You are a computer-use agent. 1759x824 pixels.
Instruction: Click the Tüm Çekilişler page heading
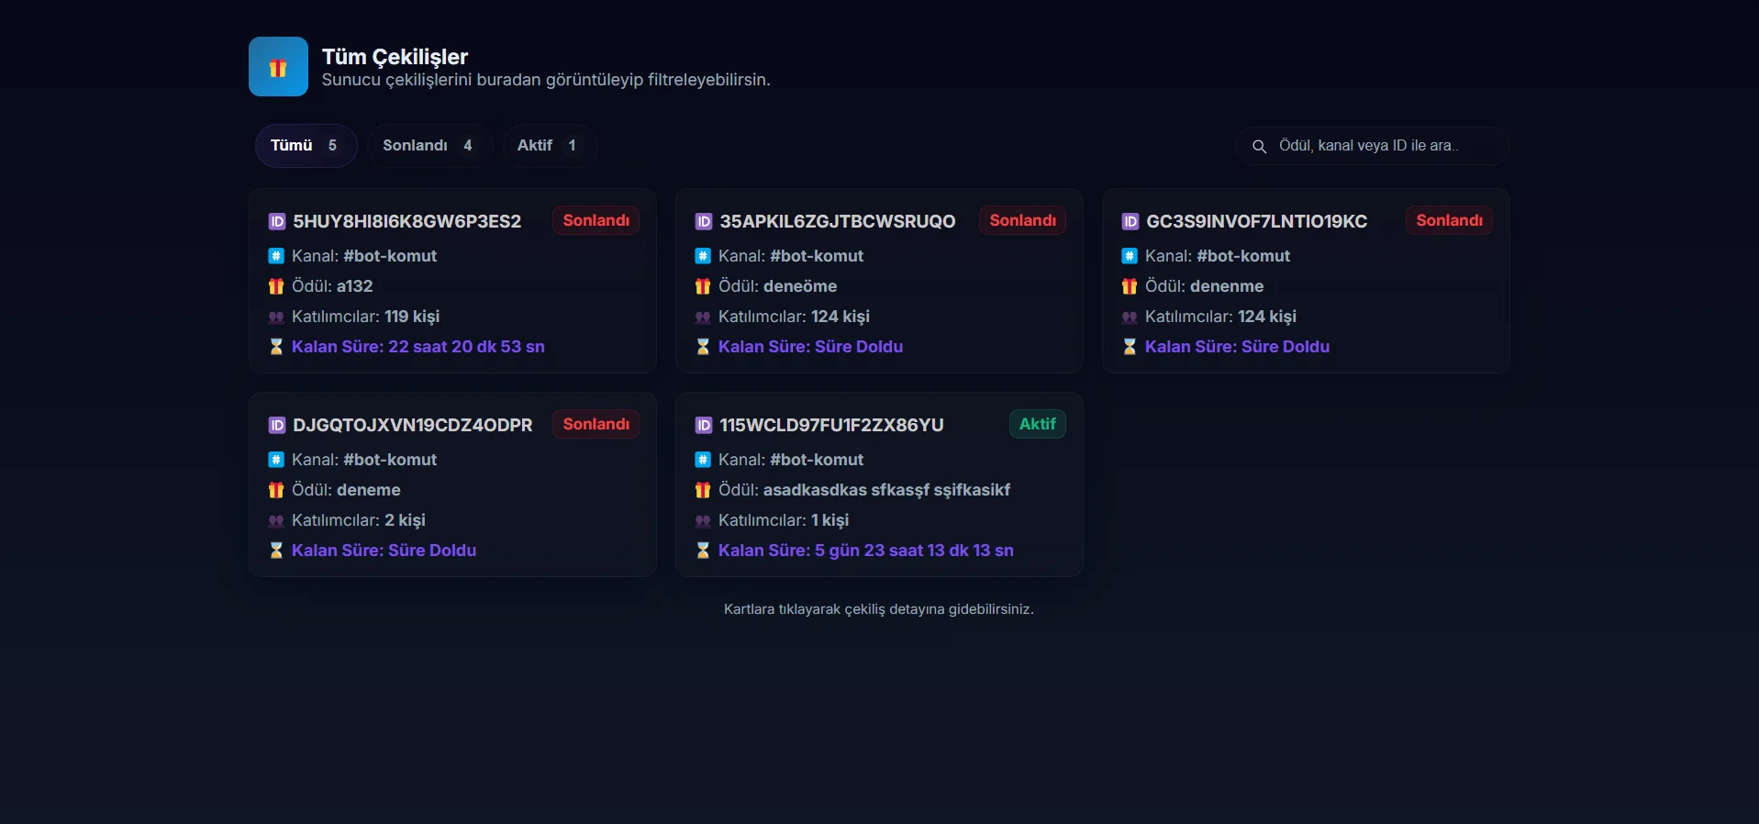395,57
